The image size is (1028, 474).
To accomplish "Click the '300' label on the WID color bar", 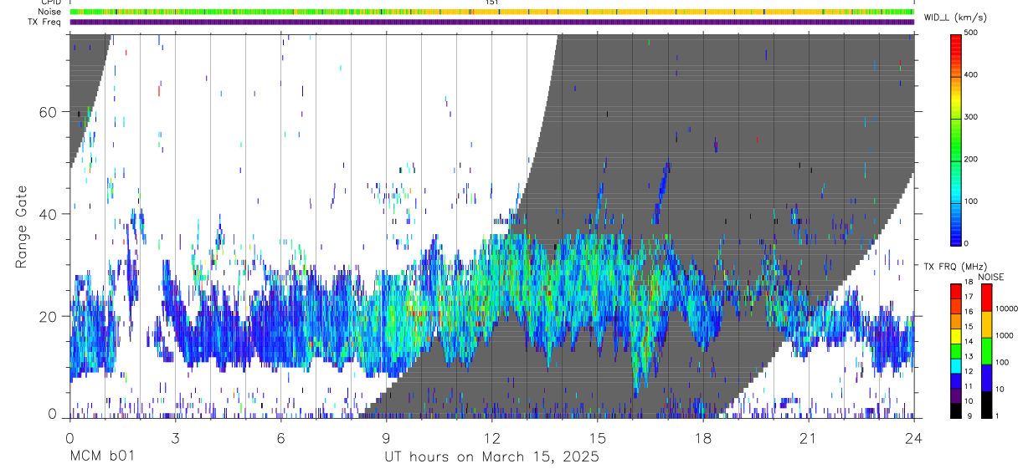I will 973,118.
